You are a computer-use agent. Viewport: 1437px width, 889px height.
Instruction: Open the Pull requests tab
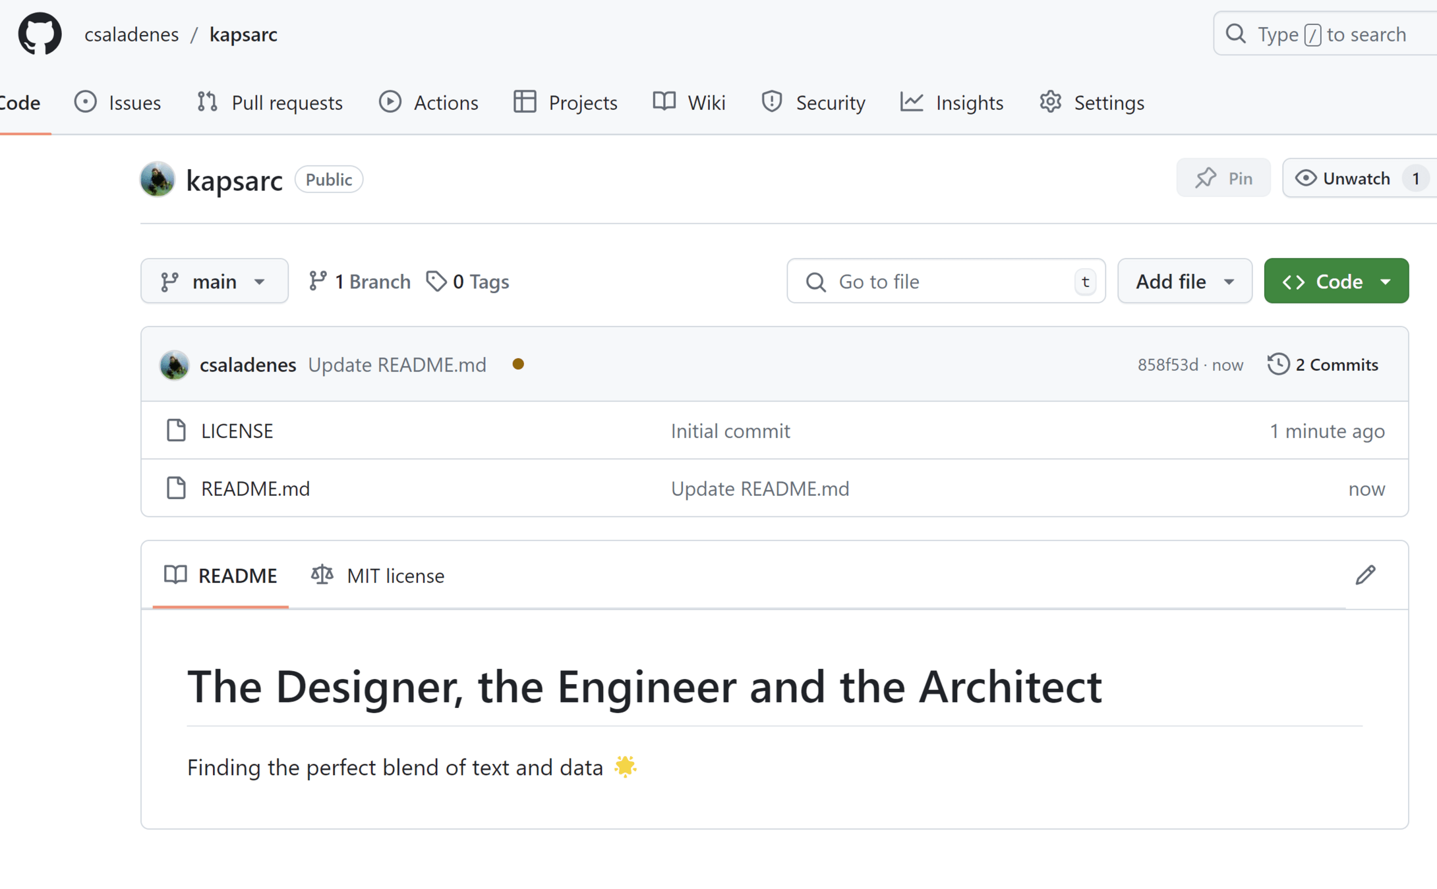click(x=270, y=103)
